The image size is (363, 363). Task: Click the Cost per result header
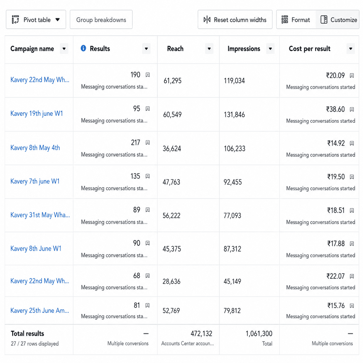click(x=309, y=49)
